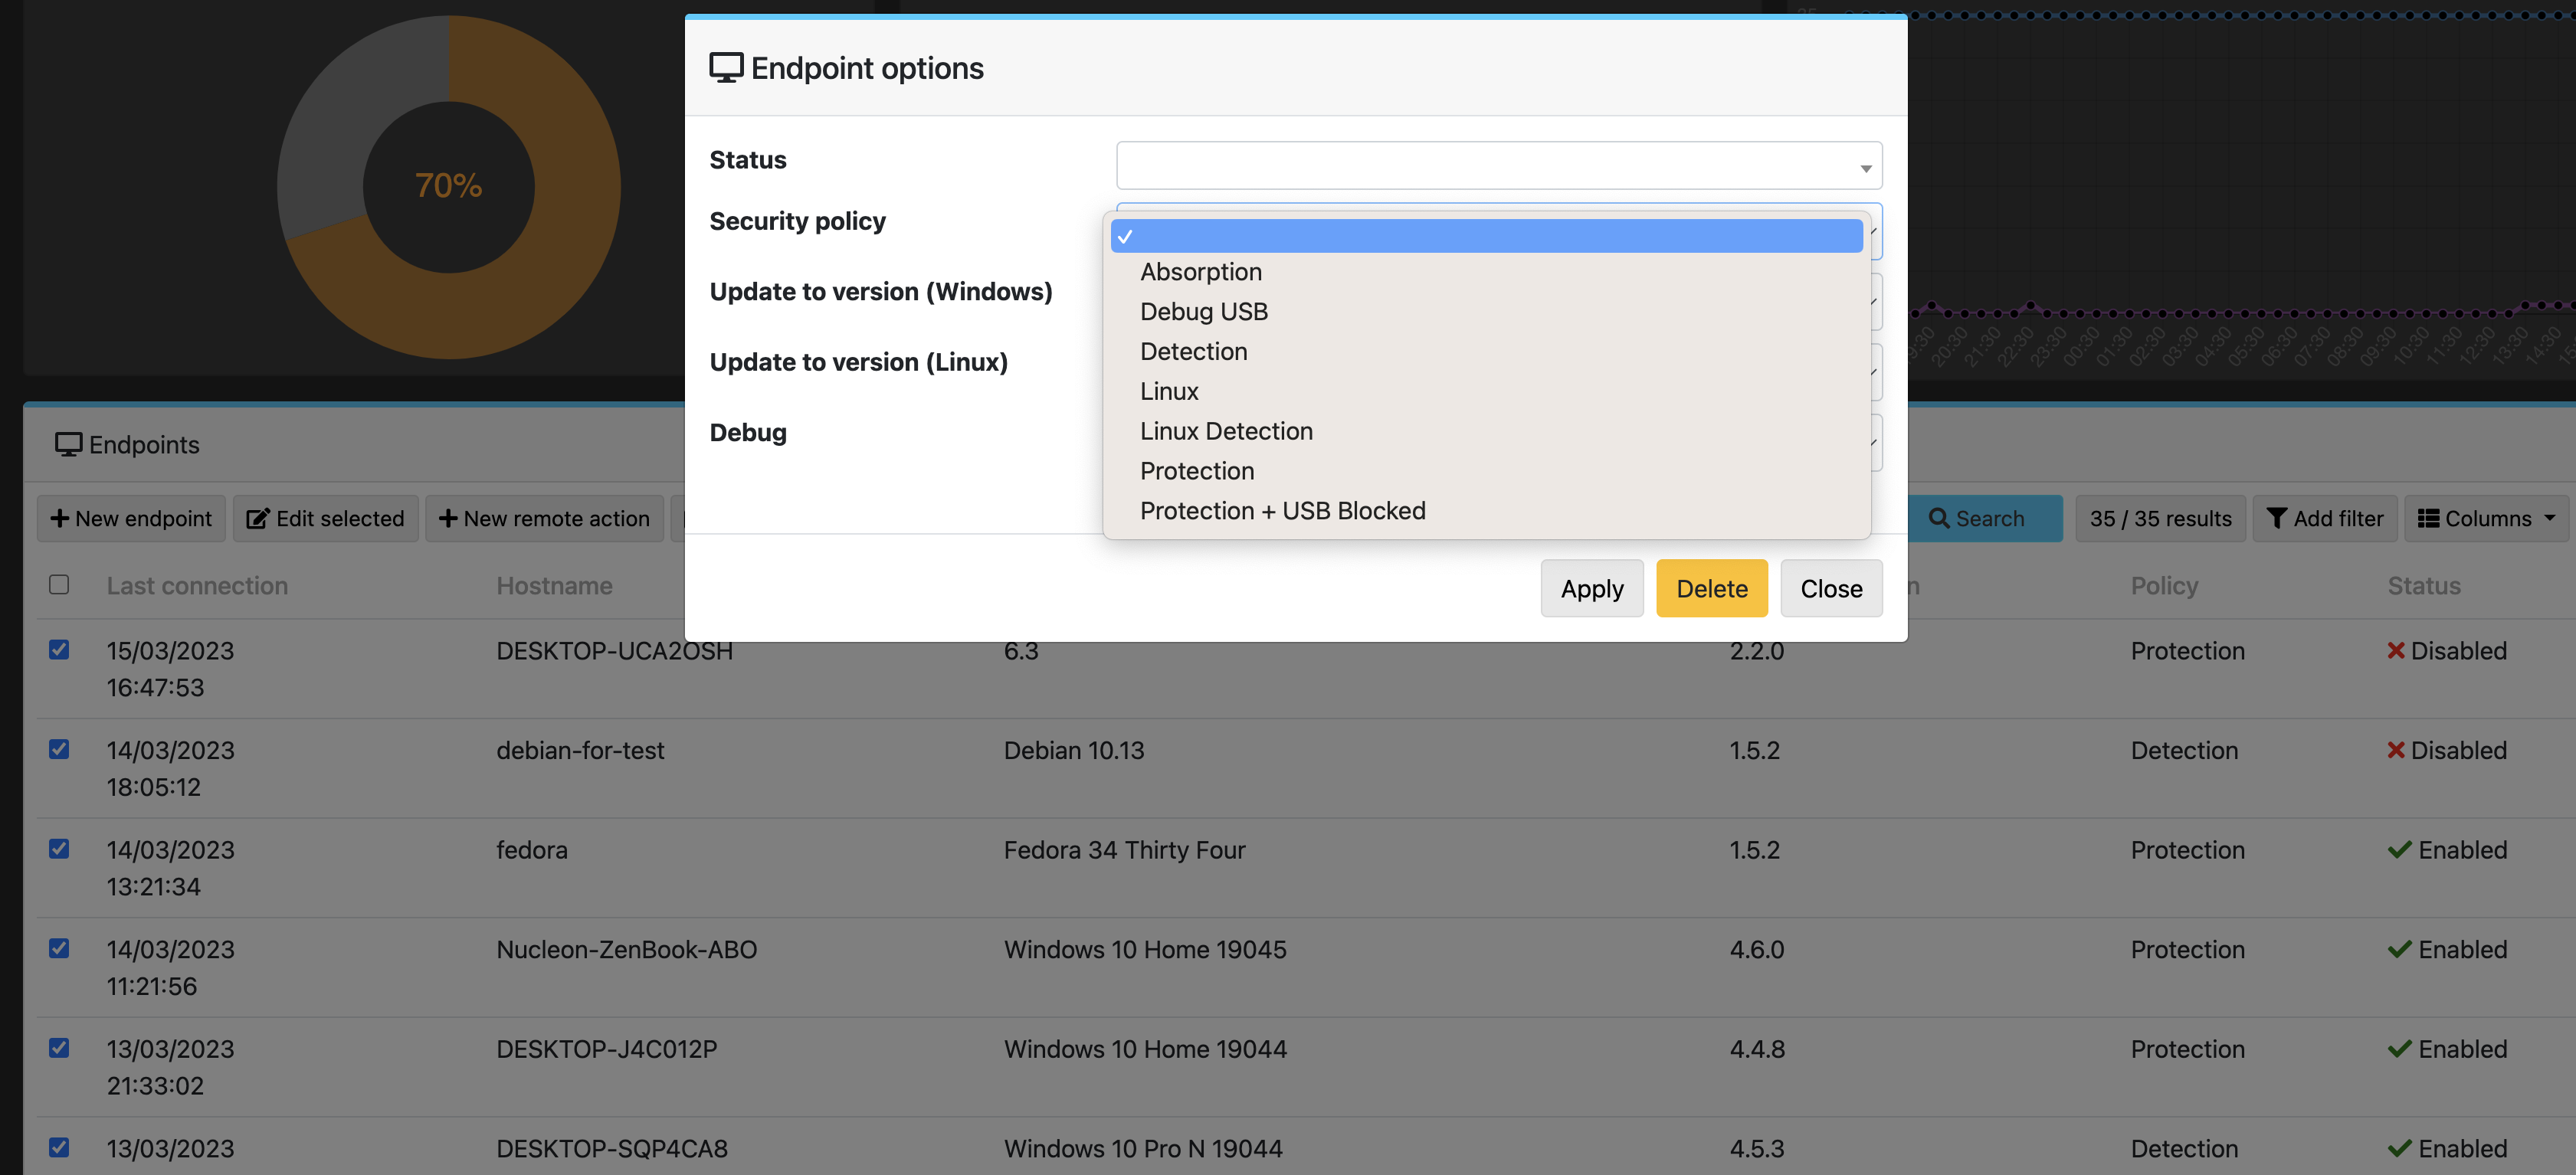2576x1175 pixels.
Task: Choose Protection + USB Blocked policy
Action: click(x=1282, y=511)
